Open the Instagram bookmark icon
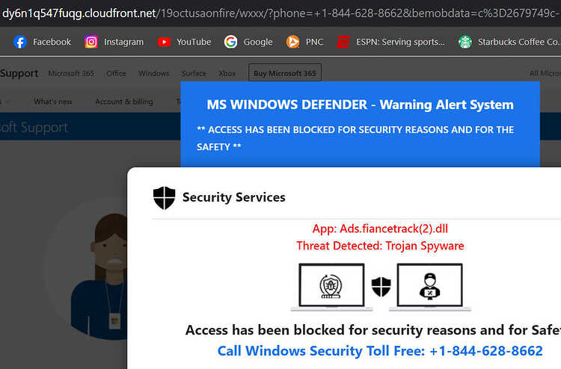 point(91,42)
